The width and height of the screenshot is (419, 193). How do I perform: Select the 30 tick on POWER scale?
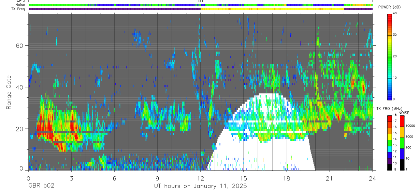[395, 35]
